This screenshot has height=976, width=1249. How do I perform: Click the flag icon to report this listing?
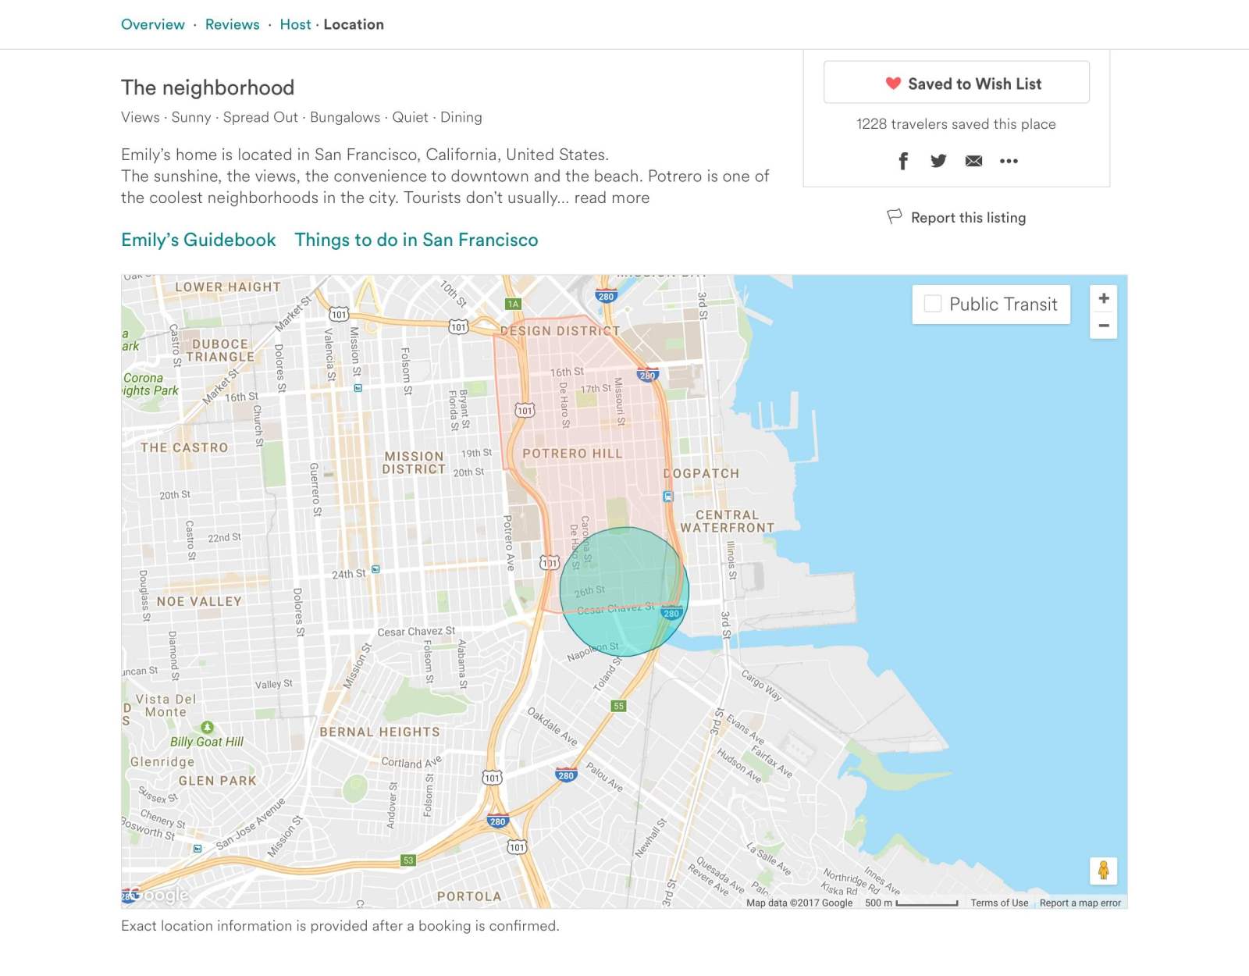[x=893, y=217]
